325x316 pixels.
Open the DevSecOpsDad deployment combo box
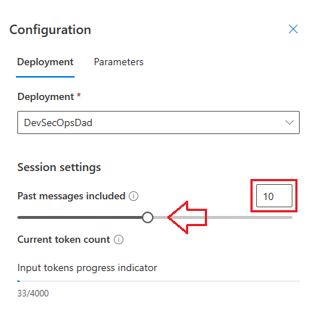coord(159,122)
